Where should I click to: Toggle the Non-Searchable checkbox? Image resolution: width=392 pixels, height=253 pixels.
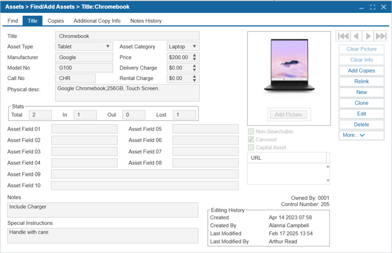coord(251,131)
